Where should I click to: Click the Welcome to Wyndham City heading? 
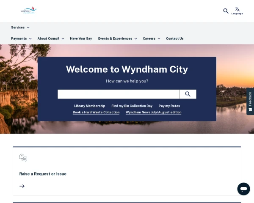127,69
